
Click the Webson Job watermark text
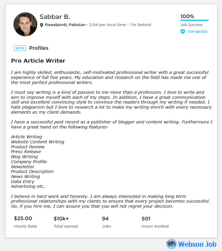tap(197, 244)
